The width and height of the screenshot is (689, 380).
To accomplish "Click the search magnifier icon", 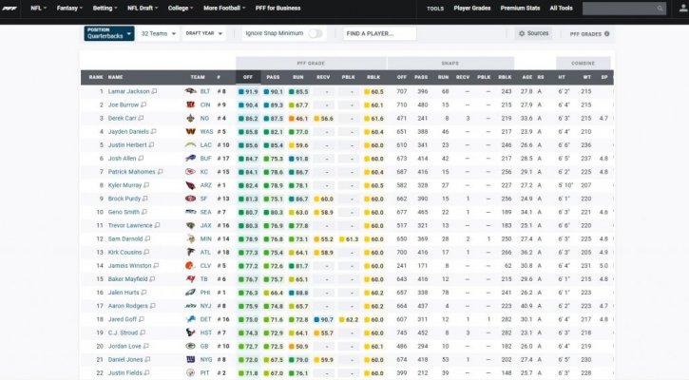I will coord(660,9).
